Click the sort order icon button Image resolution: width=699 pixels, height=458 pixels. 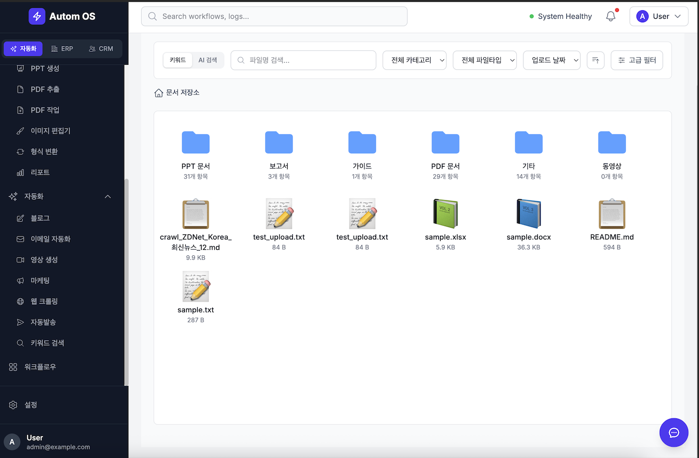(x=595, y=60)
